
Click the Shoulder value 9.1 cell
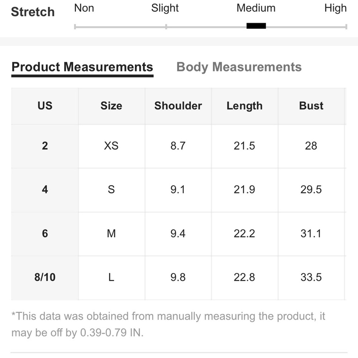tap(178, 190)
